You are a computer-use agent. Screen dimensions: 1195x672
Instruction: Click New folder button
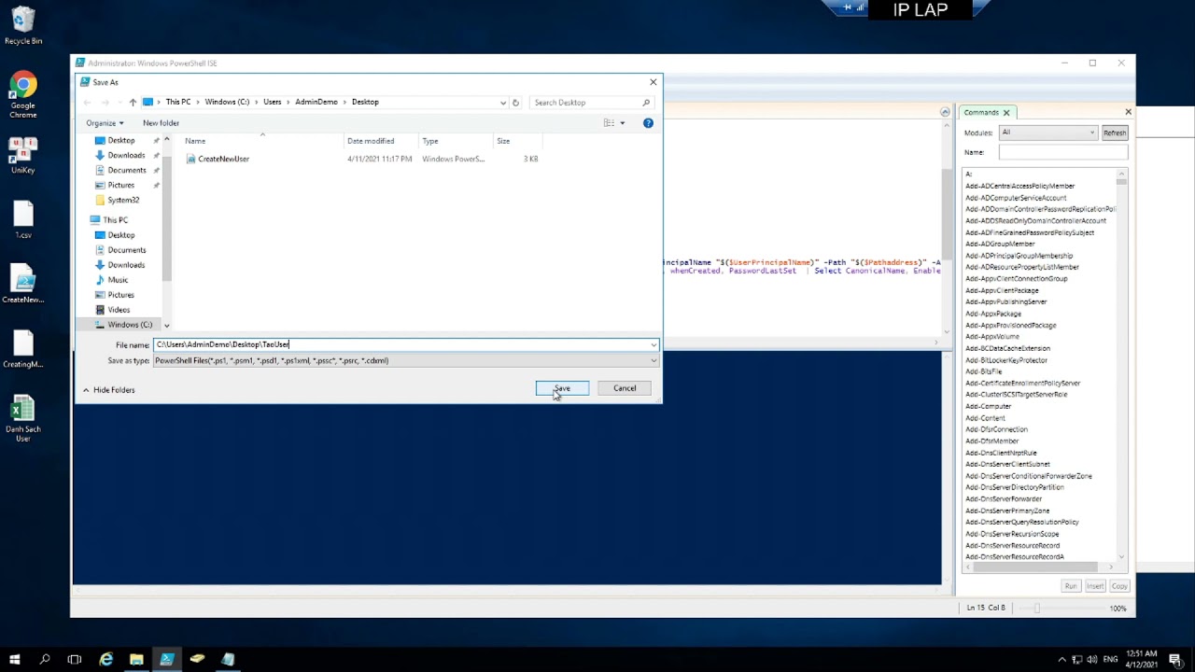pyautogui.click(x=161, y=123)
